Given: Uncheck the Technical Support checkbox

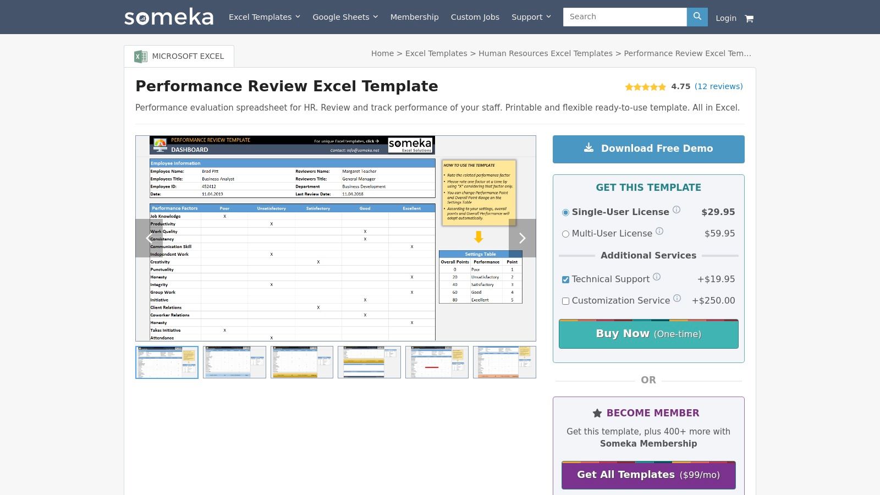Looking at the screenshot, I should click(565, 279).
